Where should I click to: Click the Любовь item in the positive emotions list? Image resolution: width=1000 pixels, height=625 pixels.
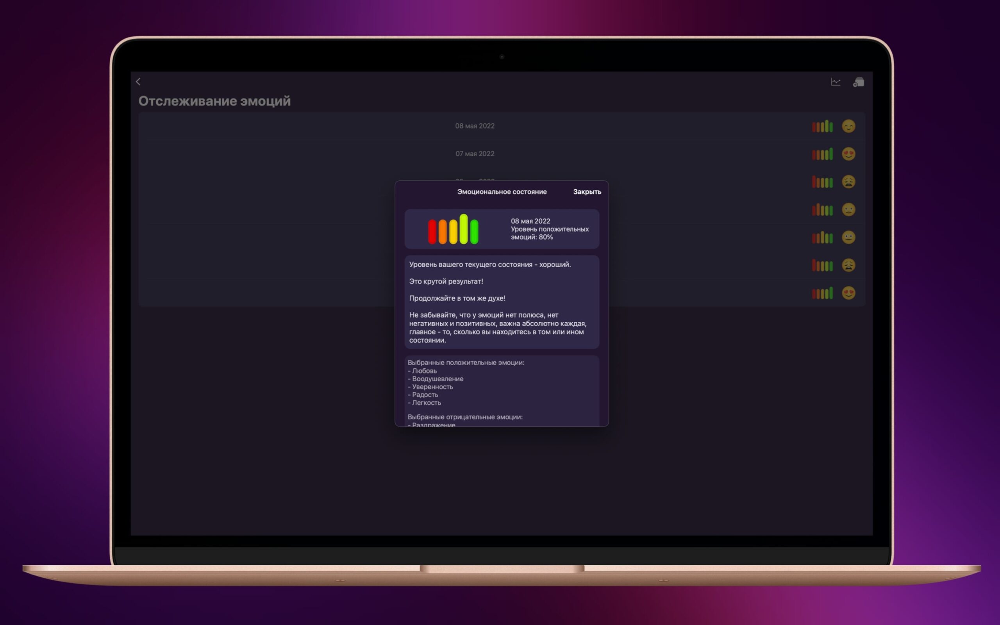[424, 371]
